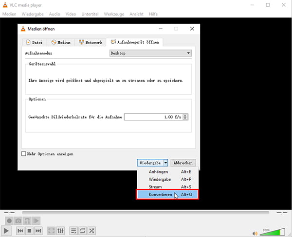Take a snapshot with camera icon
Screen dimensions: 292x237
(18, 221)
